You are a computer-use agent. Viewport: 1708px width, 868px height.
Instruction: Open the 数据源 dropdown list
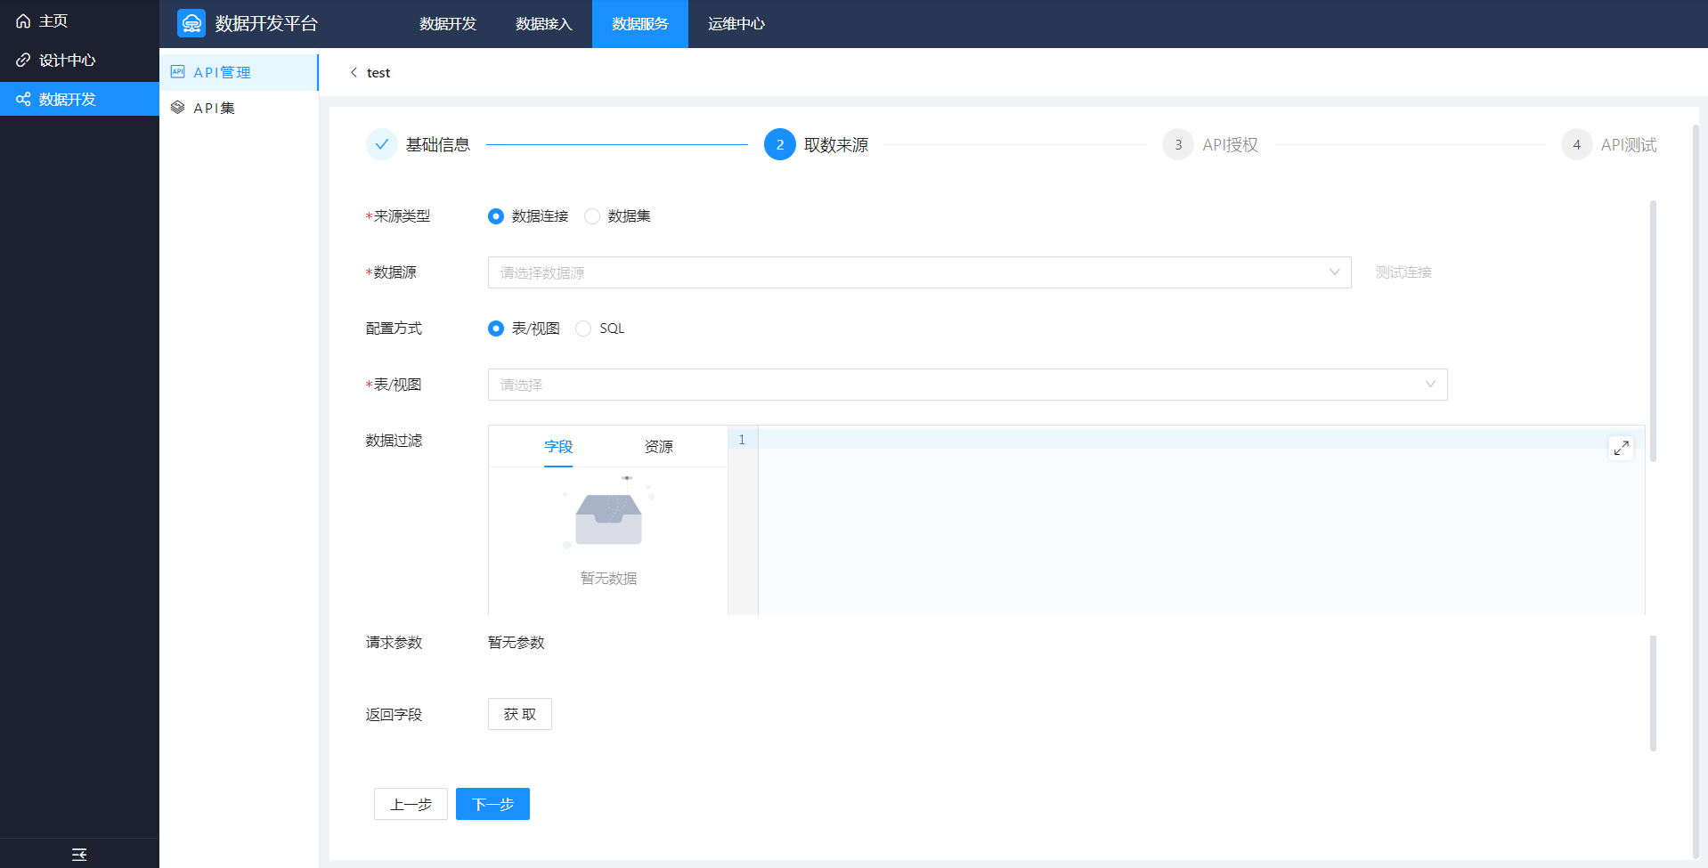(918, 272)
